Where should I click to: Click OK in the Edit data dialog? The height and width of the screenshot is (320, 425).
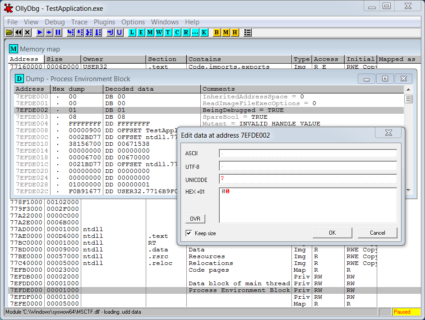coord(332,233)
